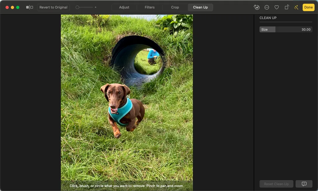Click the zoom slider knob
This screenshot has width=318, height=191.
(77, 7)
